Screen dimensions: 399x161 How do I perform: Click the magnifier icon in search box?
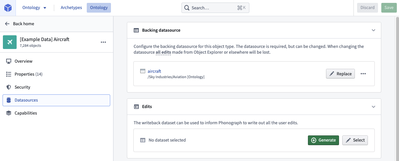coord(187,8)
